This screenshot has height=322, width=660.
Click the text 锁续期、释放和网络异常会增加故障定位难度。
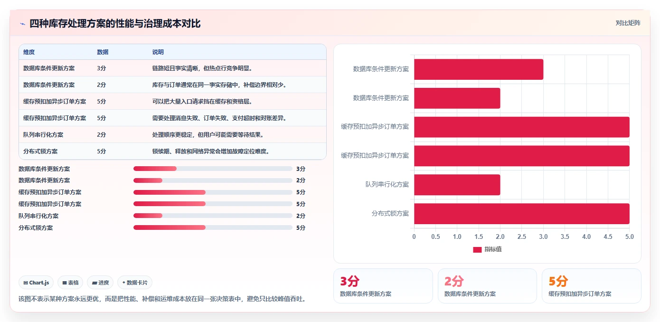tap(211, 152)
